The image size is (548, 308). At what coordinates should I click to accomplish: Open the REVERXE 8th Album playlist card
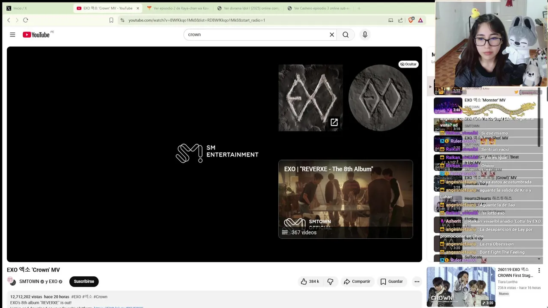(345, 199)
